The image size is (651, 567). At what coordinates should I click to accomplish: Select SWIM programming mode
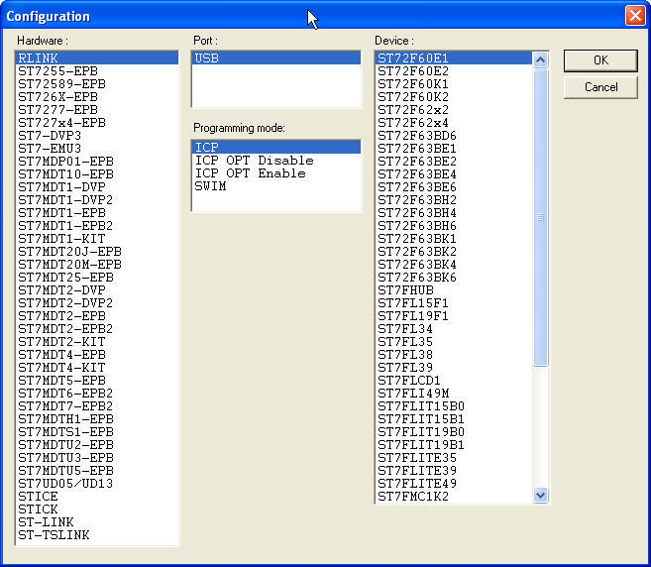[x=276, y=185]
